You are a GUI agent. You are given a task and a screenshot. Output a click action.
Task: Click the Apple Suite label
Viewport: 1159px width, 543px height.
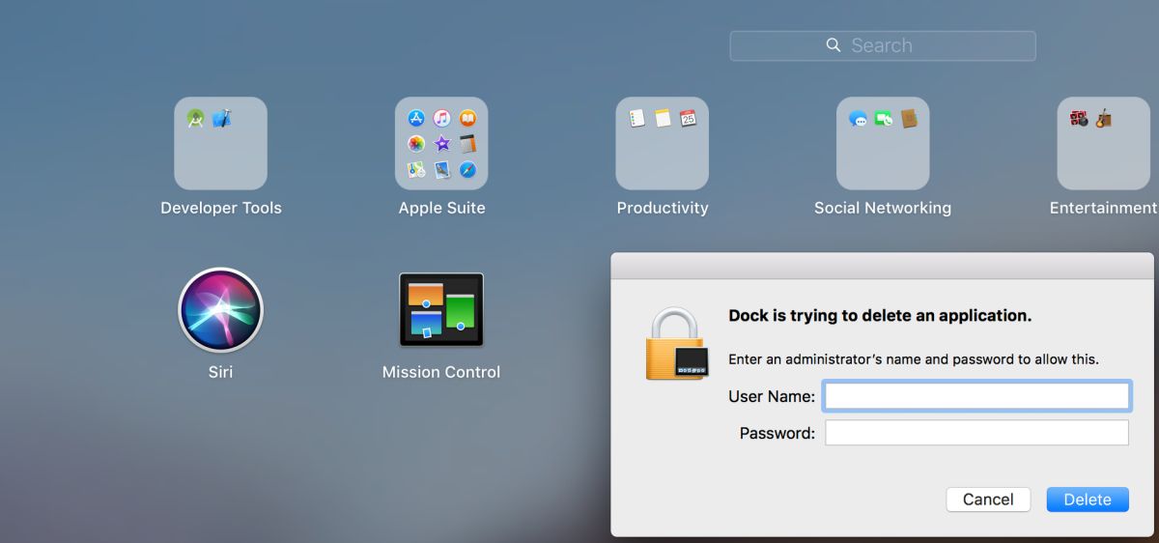(441, 208)
